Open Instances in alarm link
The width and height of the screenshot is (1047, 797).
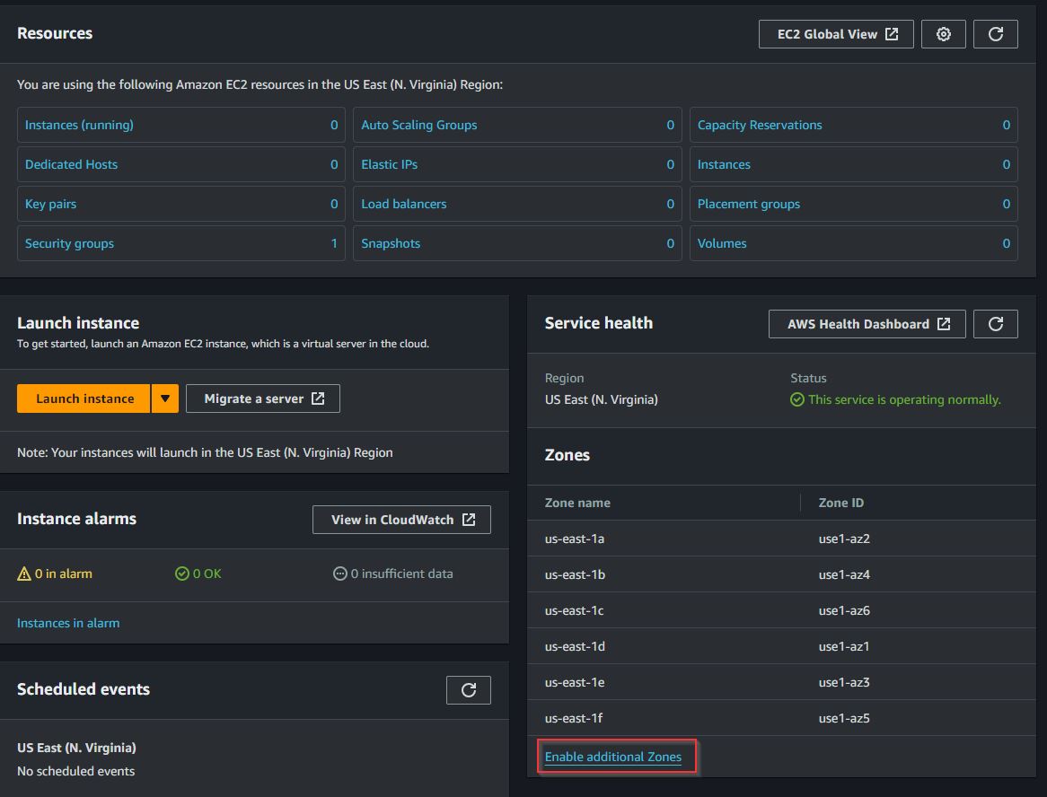click(x=68, y=623)
